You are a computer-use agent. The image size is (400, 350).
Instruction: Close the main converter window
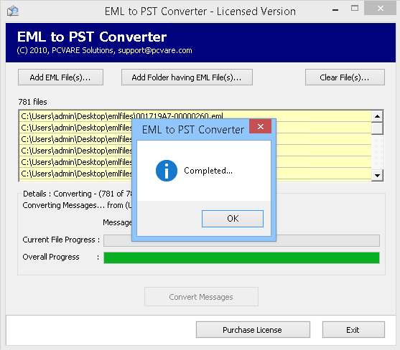tap(380, 8)
